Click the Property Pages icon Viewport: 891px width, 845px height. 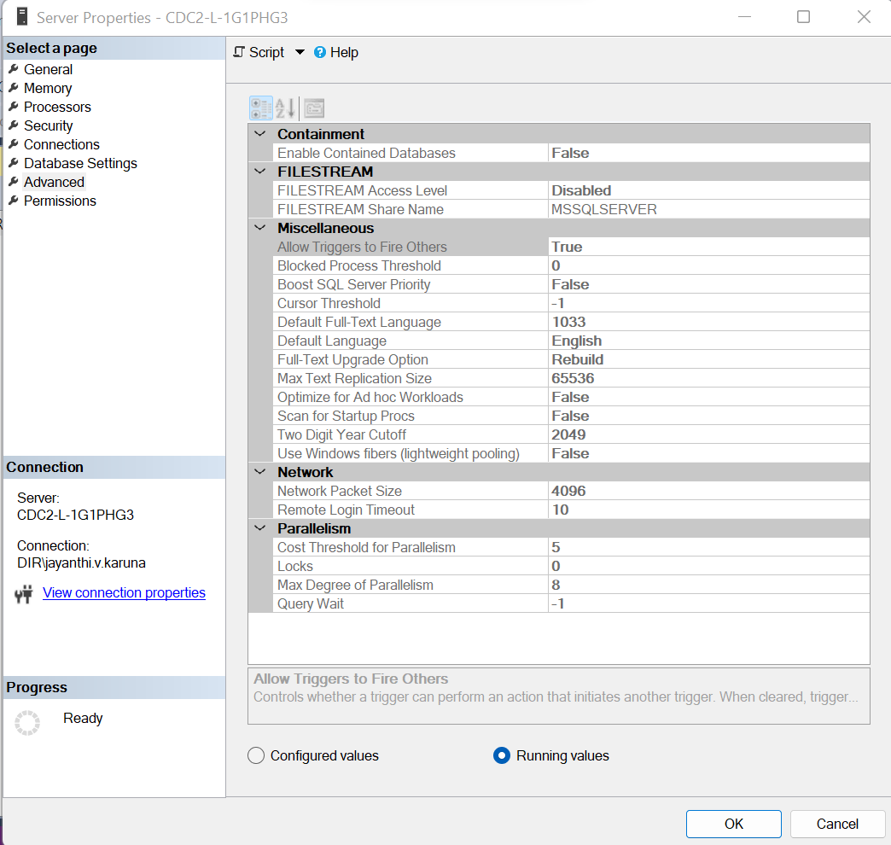click(314, 108)
